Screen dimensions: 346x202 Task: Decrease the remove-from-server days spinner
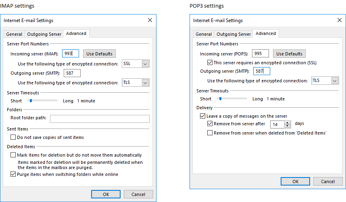pos(287,126)
